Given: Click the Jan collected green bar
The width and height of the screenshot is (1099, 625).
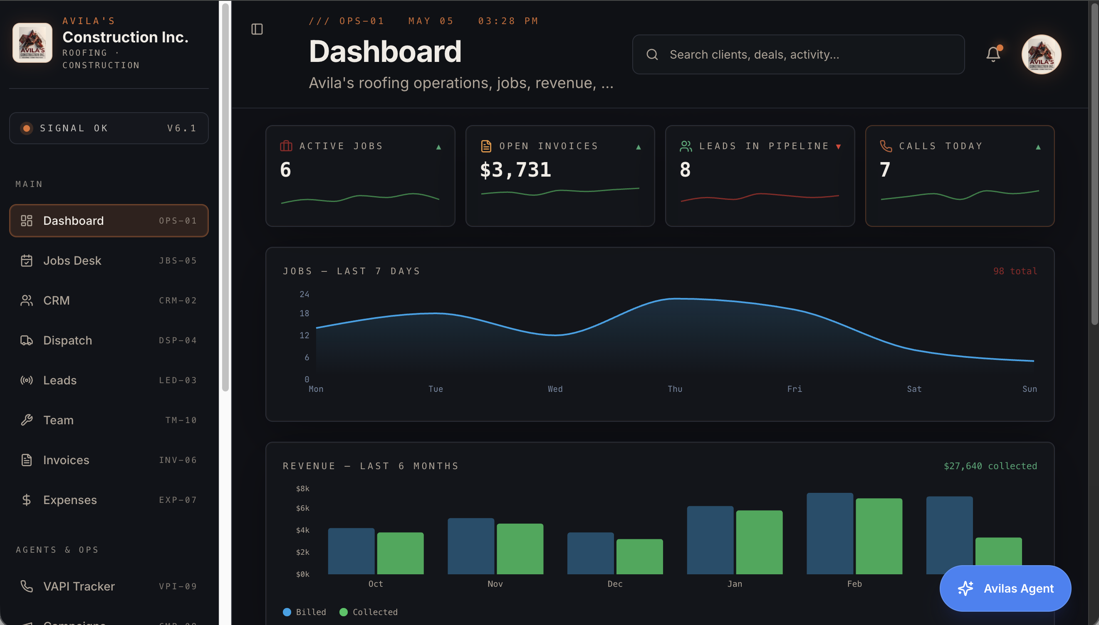Looking at the screenshot, I should click(x=759, y=542).
